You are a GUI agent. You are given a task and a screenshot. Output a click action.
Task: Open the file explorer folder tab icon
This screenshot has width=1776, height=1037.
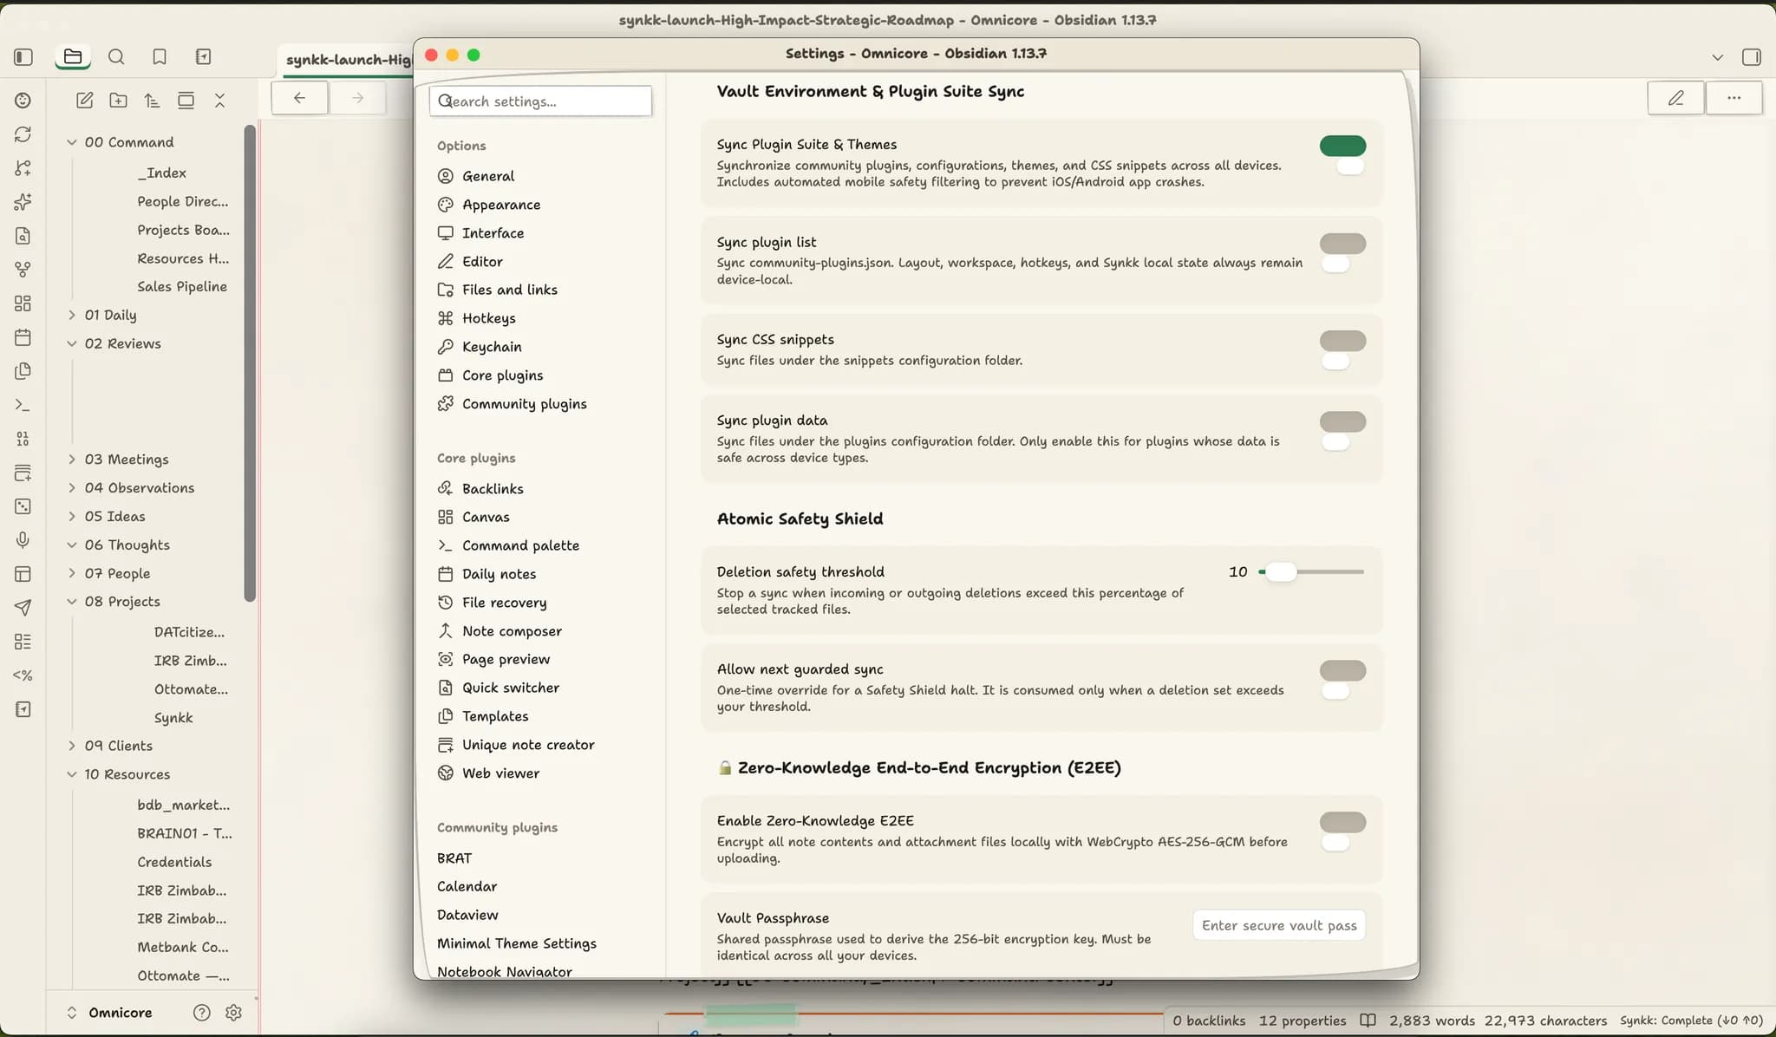click(73, 57)
